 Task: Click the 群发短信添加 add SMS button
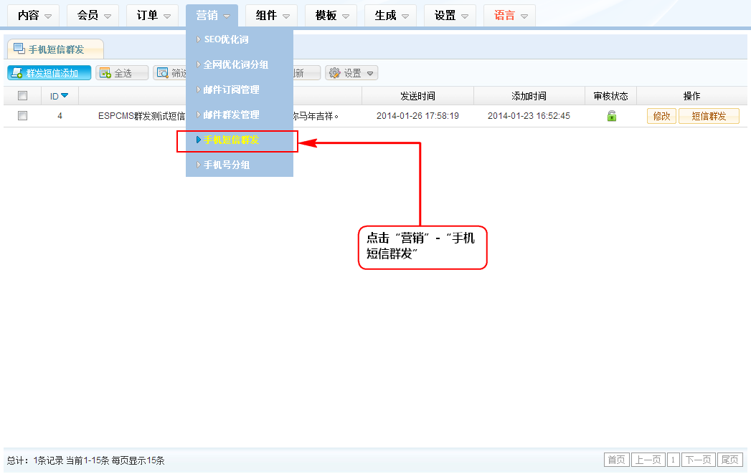49,73
